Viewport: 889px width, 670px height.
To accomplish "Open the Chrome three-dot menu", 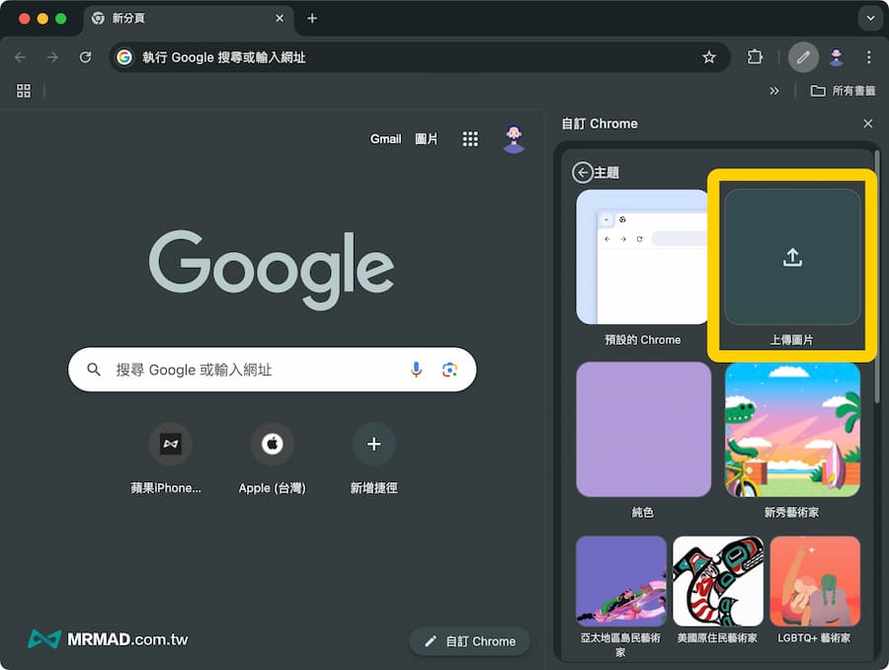I will tap(868, 57).
